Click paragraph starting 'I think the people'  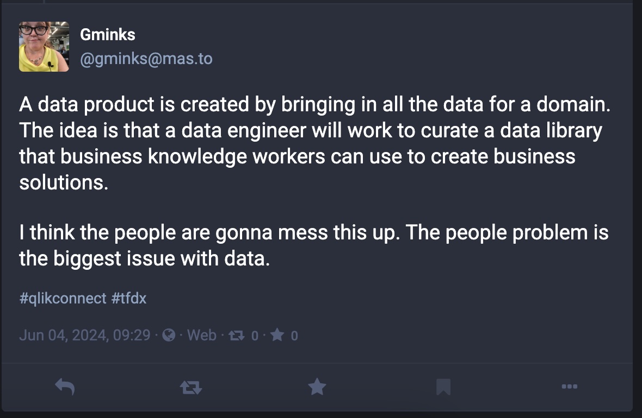[x=313, y=245]
